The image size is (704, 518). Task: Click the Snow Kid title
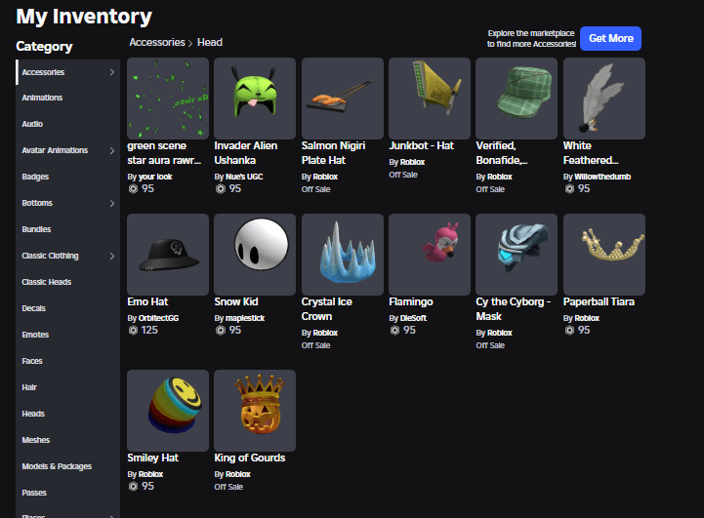(236, 301)
